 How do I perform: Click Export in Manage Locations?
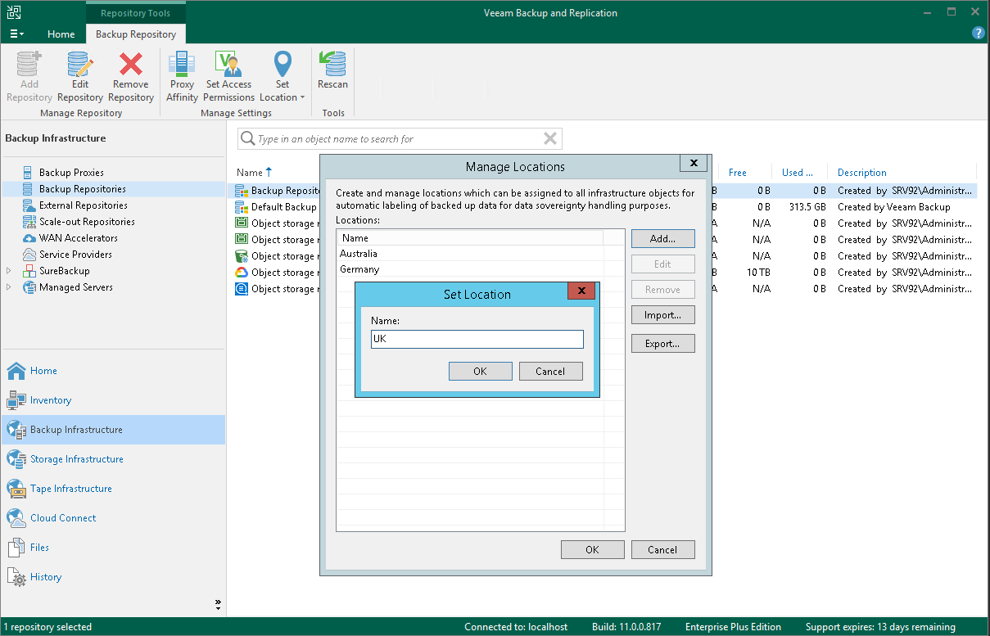[x=663, y=344]
